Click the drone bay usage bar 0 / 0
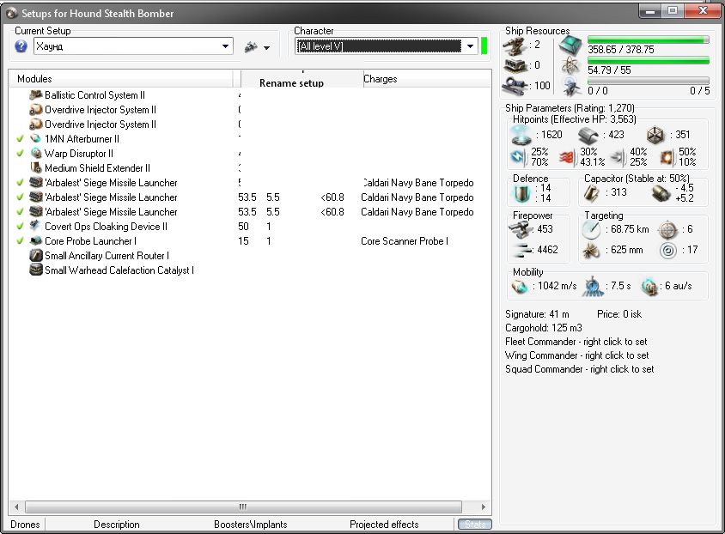725x534 pixels. [x=649, y=81]
